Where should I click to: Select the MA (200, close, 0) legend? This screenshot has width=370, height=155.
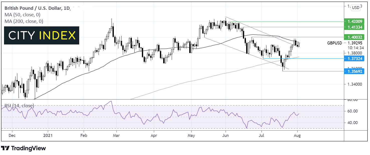tap(24, 22)
